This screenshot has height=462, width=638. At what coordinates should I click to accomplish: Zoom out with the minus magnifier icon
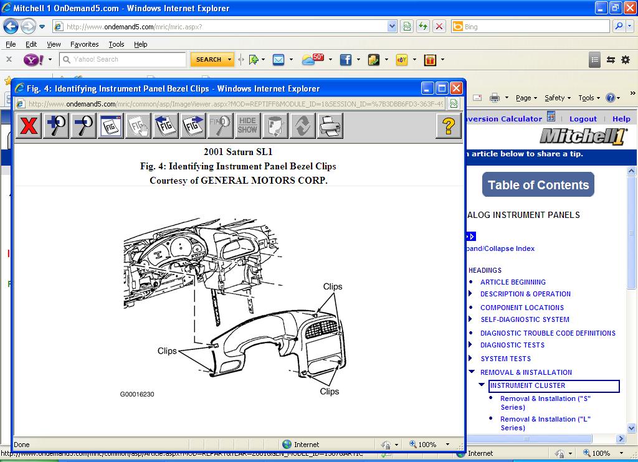point(83,126)
